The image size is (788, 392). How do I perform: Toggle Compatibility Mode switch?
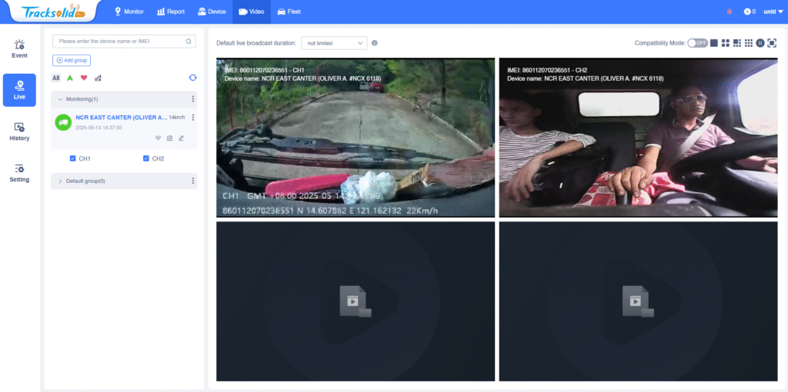click(697, 43)
